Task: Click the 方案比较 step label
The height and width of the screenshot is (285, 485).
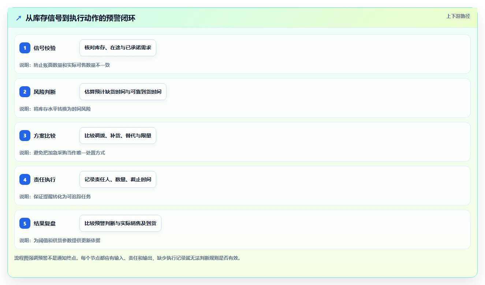Action: pos(45,136)
